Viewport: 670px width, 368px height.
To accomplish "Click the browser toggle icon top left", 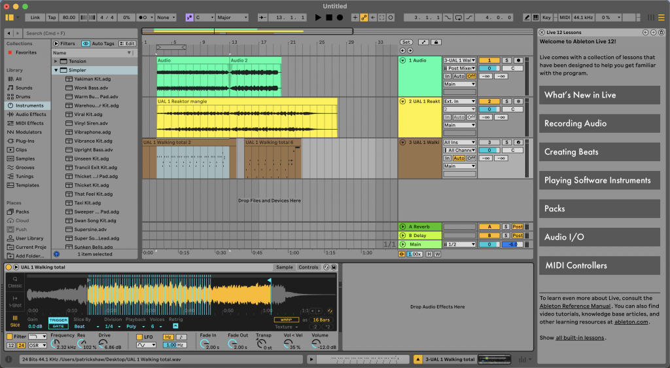I will (x=9, y=18).
